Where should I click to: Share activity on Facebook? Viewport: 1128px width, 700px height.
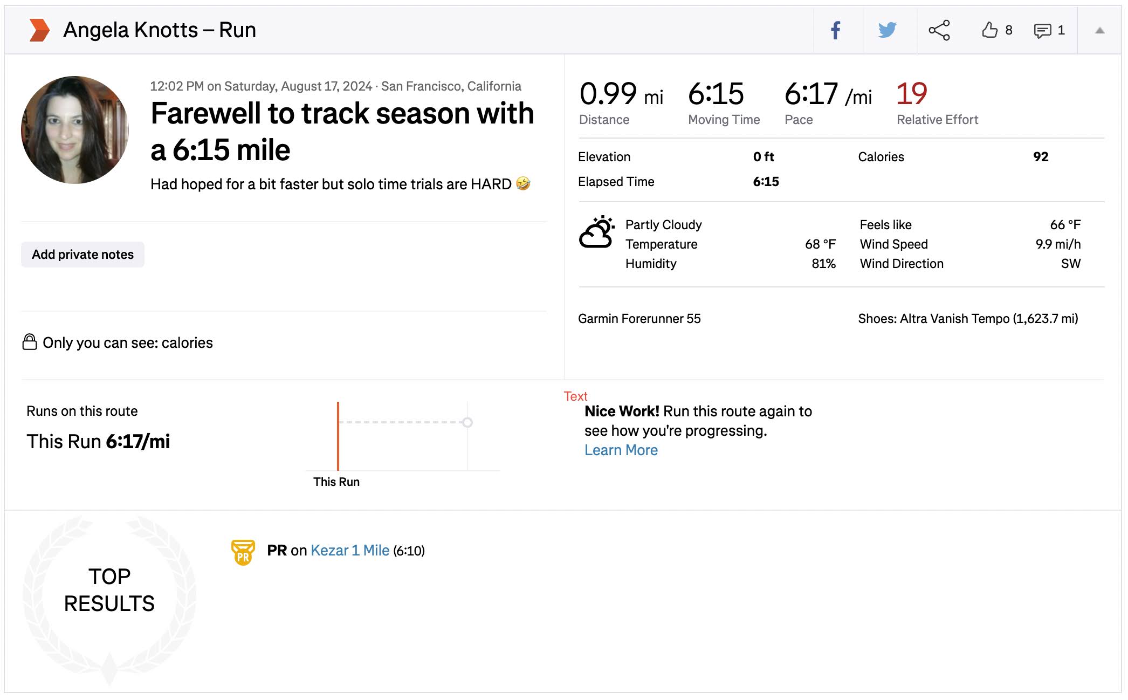[835, 30]
